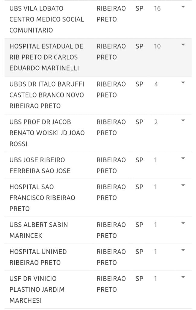This screenshot has height=310, width=196.
Task: Expand the Hospital Unimed Ribeirao Preto arrow
Action: [183, 250]
